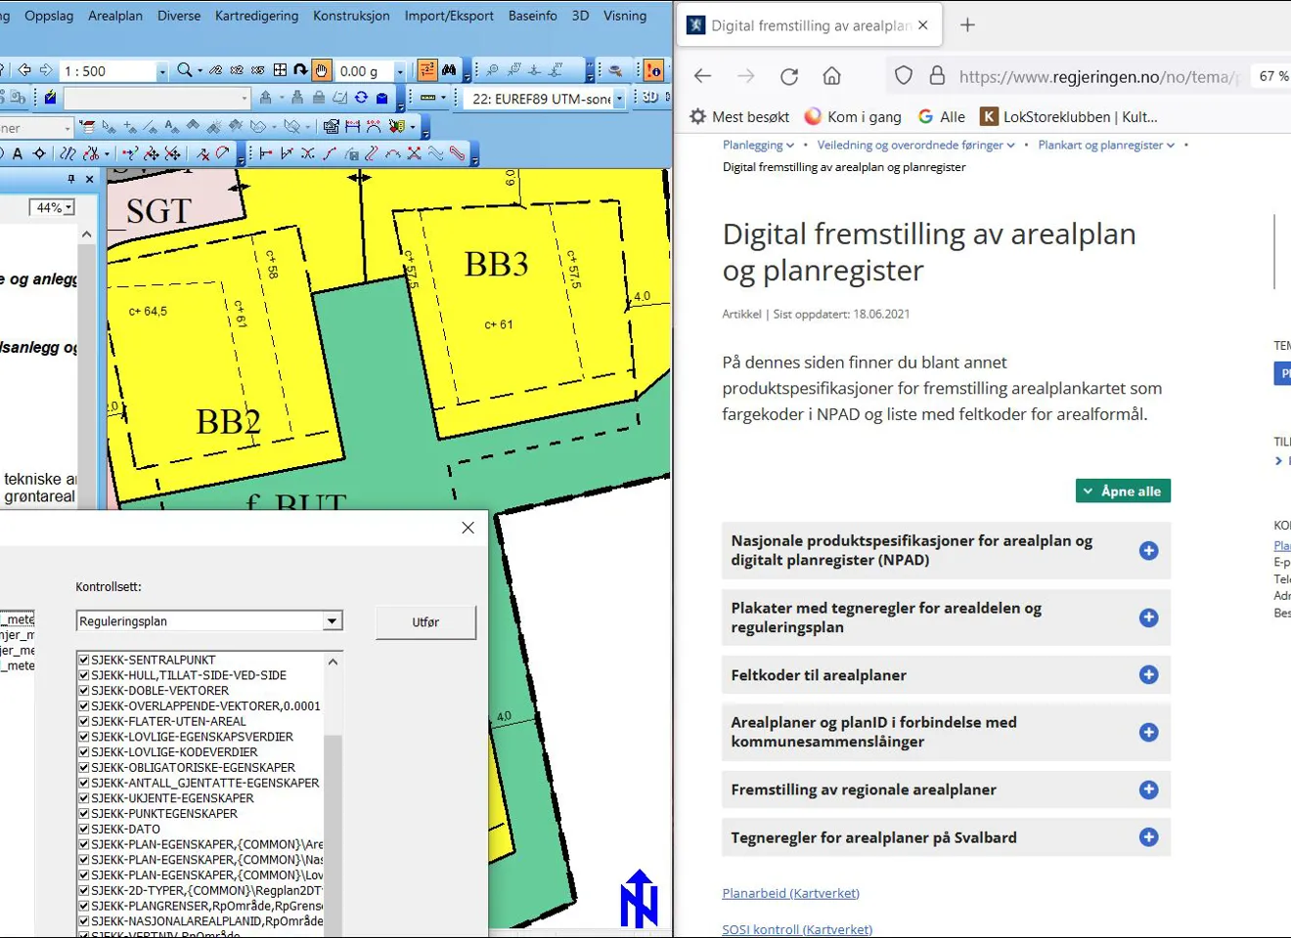Select the pan hand tool
Viewport: 1291px width, 938px height.
coord(322,70)
